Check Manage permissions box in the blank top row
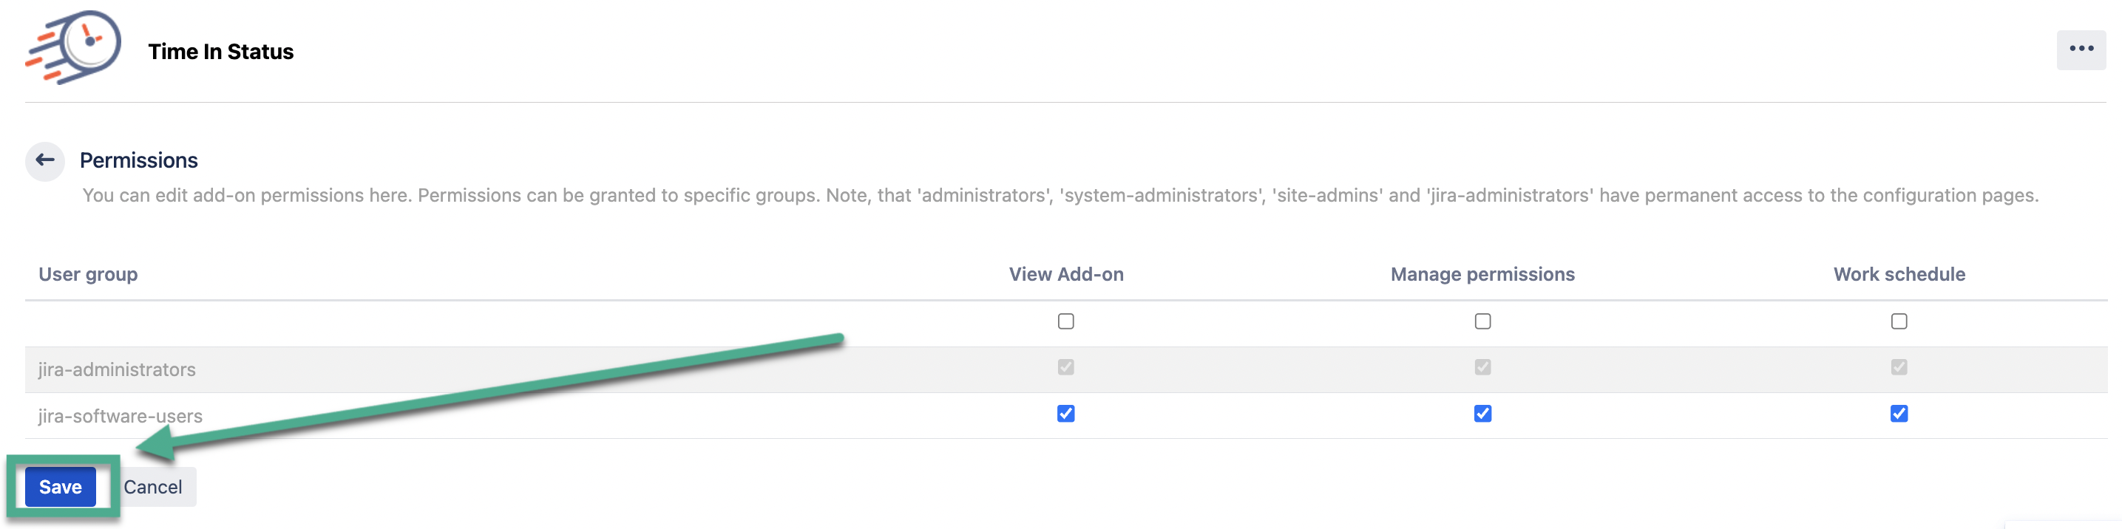2122x529 pixels. click(1482, 321)
